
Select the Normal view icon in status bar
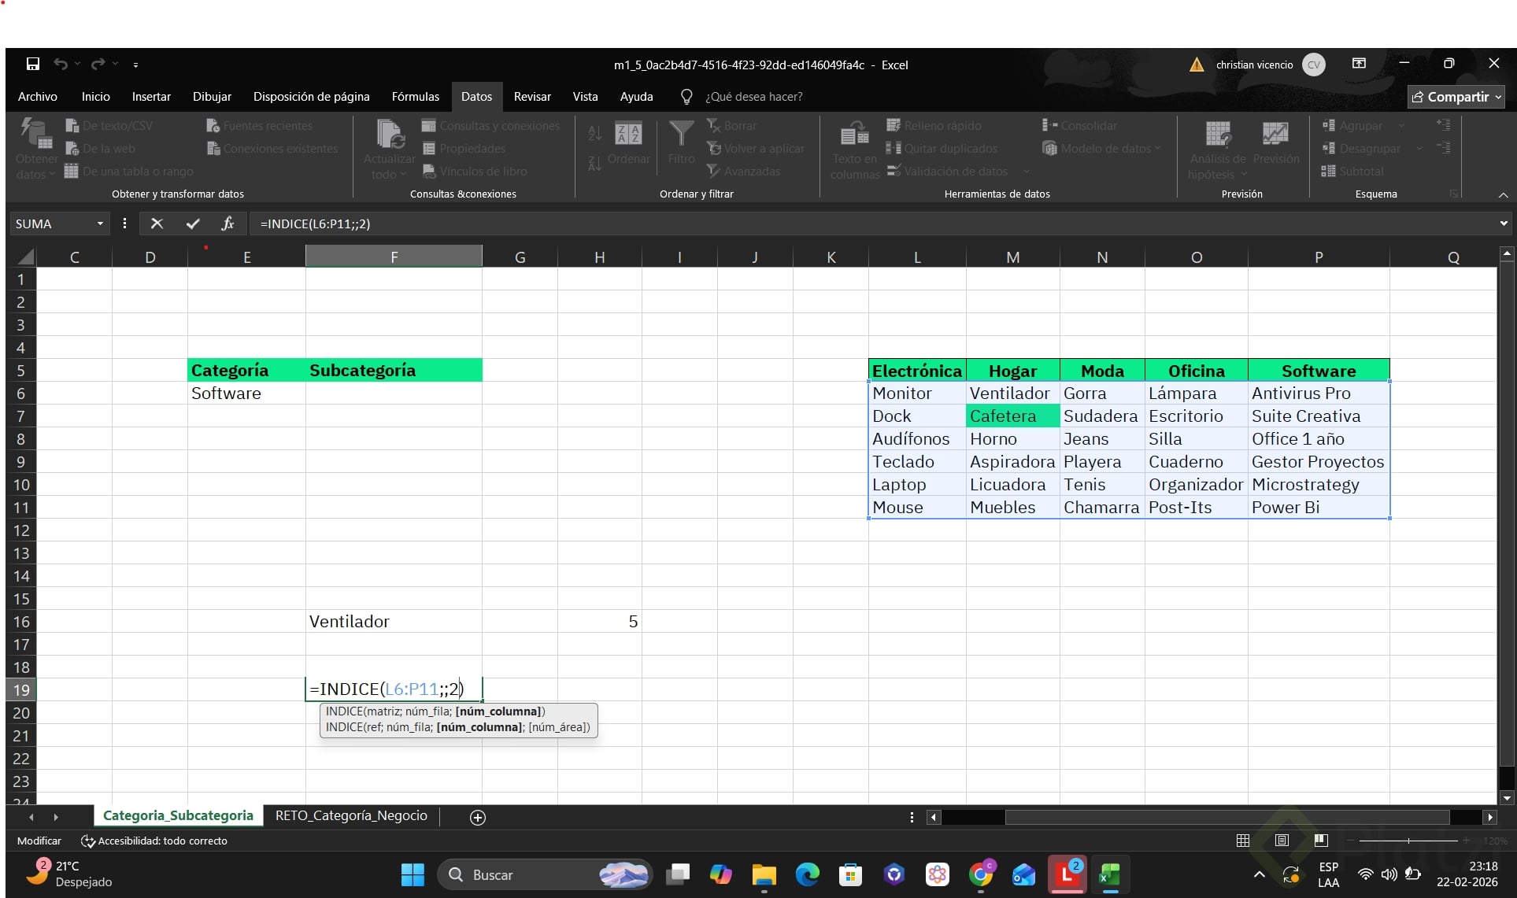(x=1243, y=841)
